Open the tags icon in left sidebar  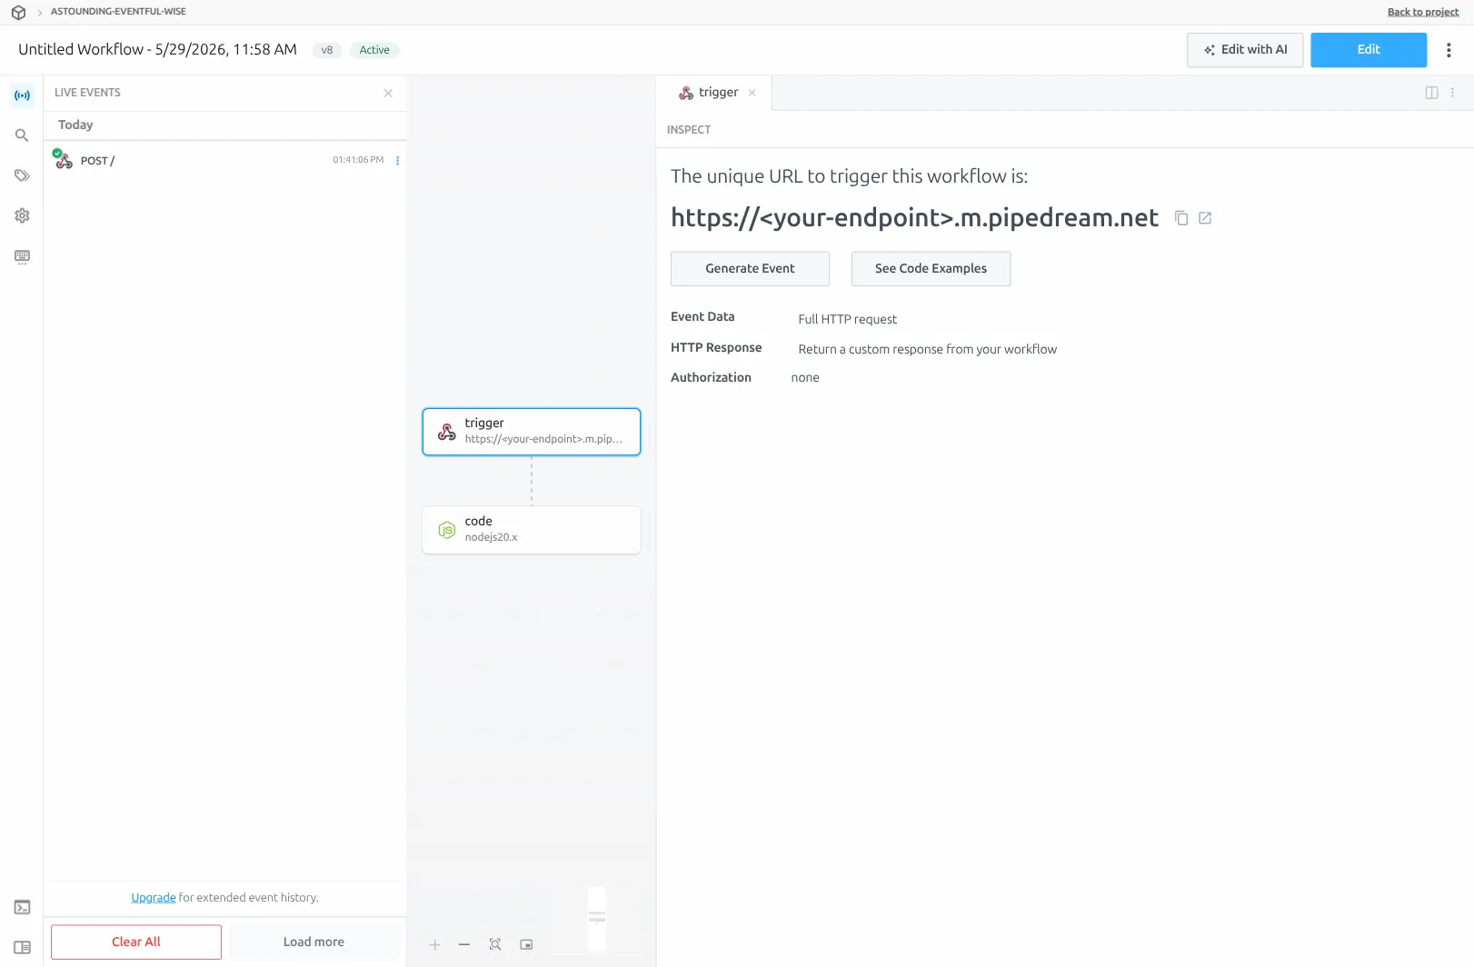click(x=22, y=175)
